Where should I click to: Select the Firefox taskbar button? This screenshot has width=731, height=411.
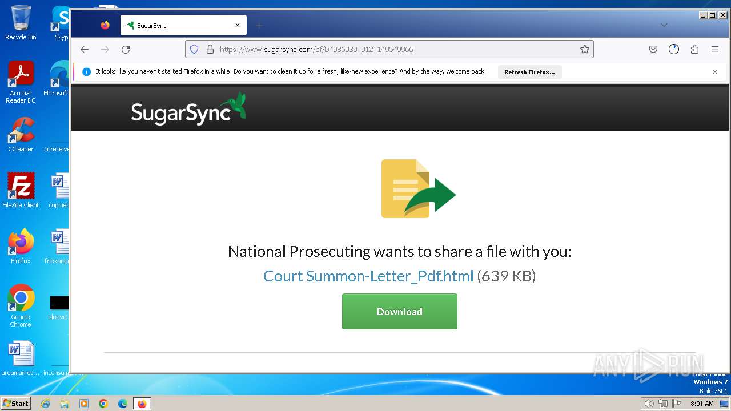click(142, 404)
